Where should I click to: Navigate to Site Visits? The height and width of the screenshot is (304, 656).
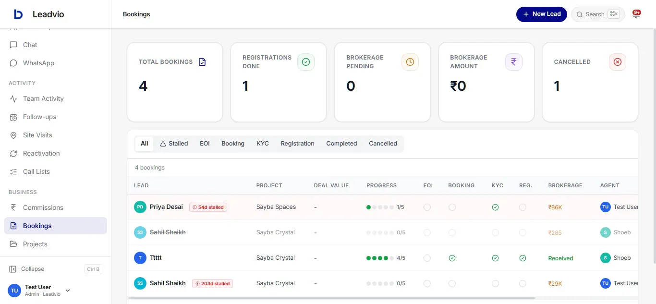[x=55, y=135]
